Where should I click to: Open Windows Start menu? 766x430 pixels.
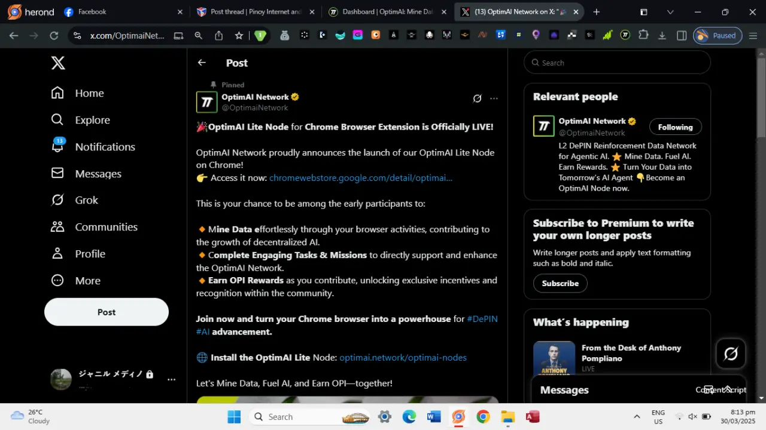click(x=234, y=417)
